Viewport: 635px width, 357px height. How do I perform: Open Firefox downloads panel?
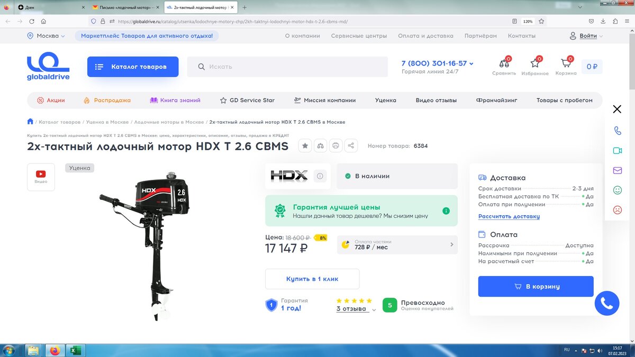point(603,22)
